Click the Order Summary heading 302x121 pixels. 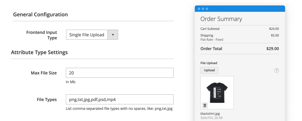[x=221, y=19]
